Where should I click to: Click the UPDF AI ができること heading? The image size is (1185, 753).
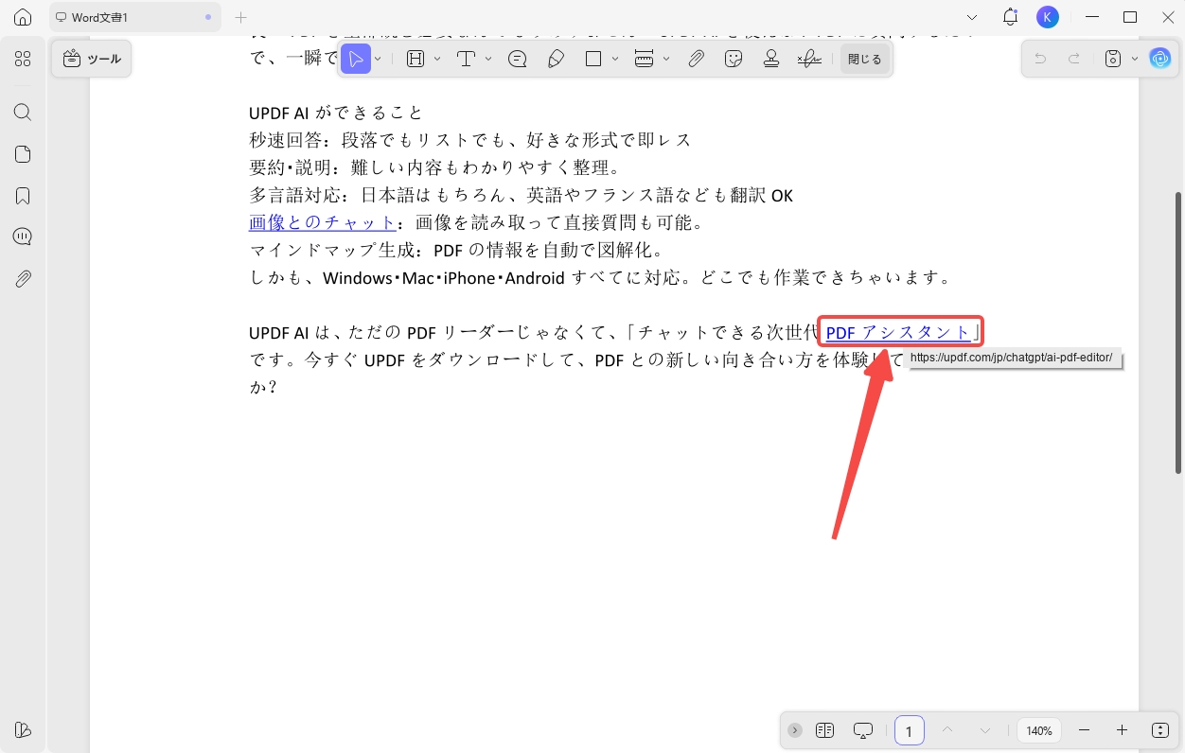(336, 114)
